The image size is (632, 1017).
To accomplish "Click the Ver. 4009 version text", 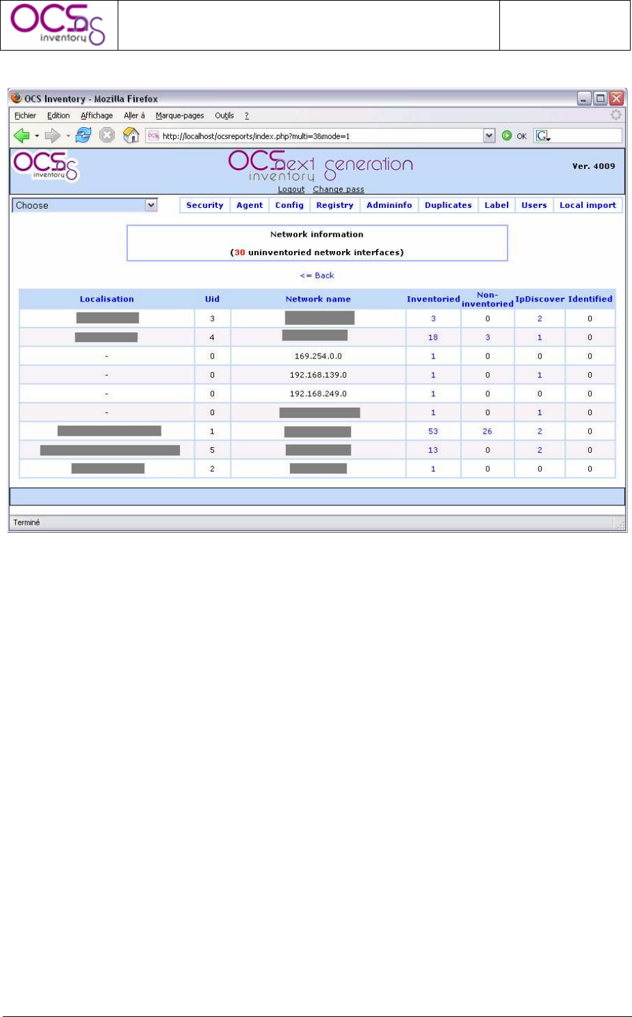I will 594,166.
